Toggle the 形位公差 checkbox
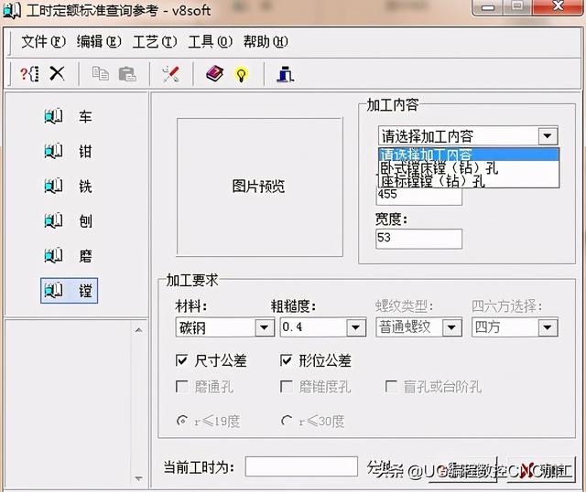This screenshot has width=586, height=492. click(286, 360)
